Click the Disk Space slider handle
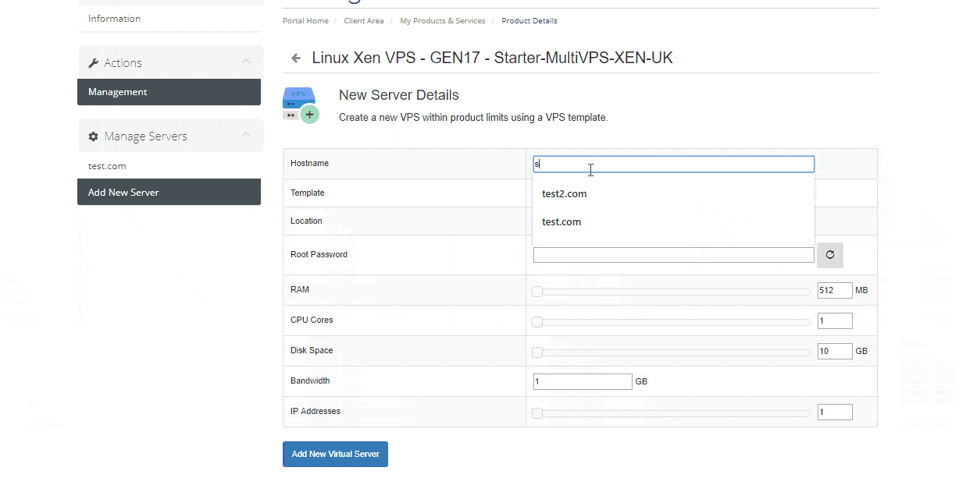966x485 pixels. pyautogui.click(x=537, y=352)
